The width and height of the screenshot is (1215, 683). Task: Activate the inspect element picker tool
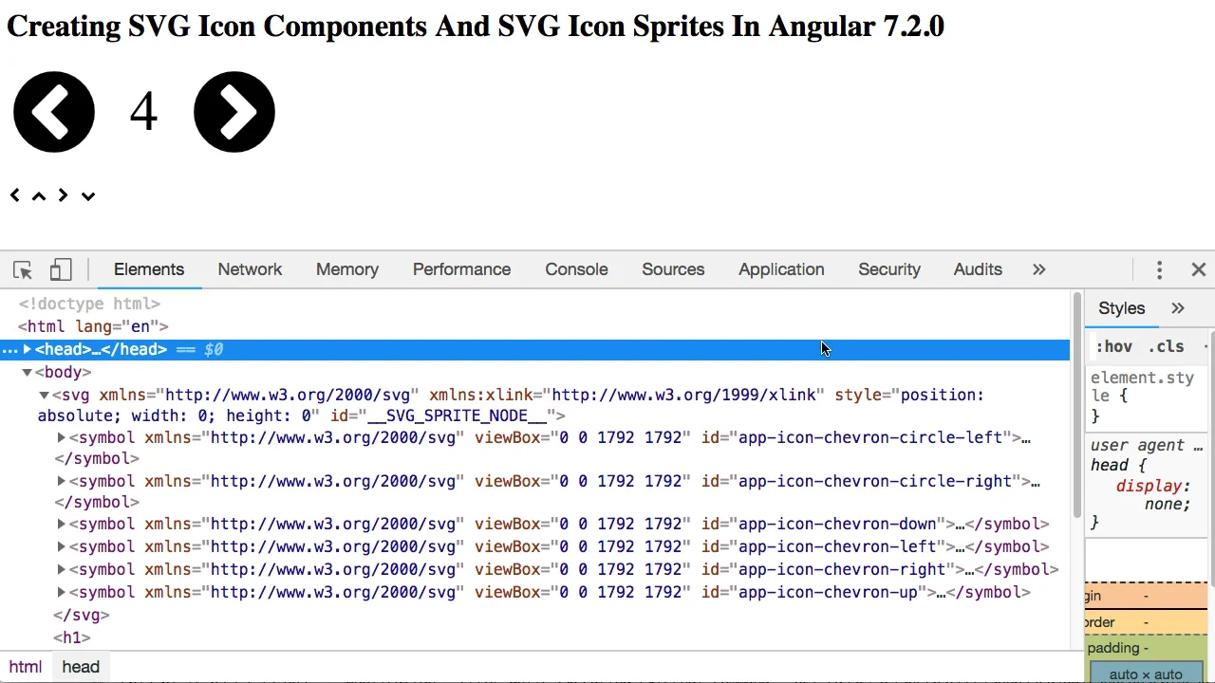coord(23,270)
